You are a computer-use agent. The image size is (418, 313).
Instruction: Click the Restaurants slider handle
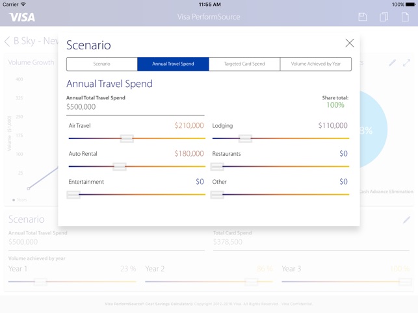point(217,166)
